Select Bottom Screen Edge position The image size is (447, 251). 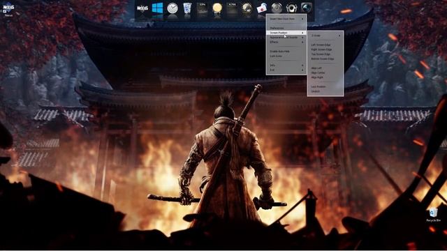pos(325,59)
